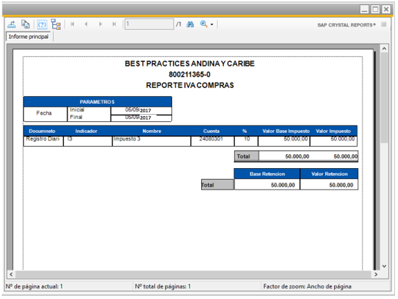This screenshot has width=398, height=299.
Task: Expand the zoom level dropdown arrow
Action: click(x=212, y=25)
